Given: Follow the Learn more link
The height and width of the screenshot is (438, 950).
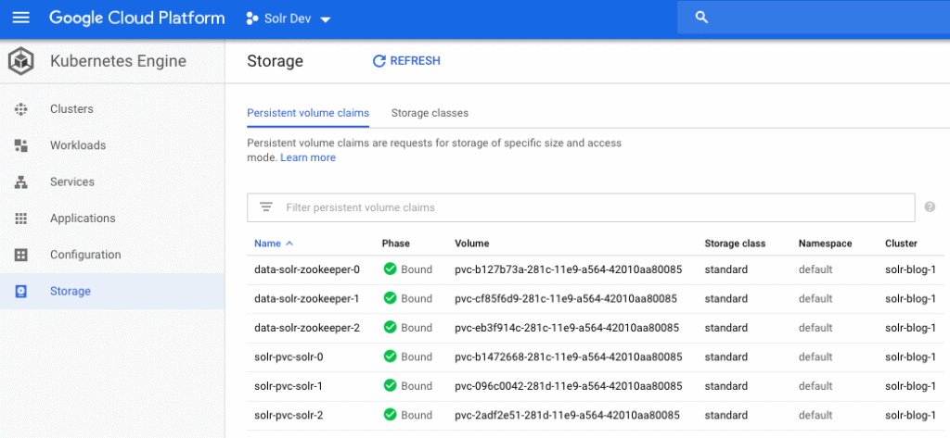Looking at the screenshot, I should coord(308,158).
